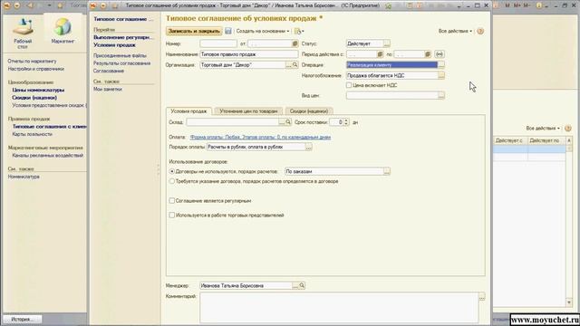Open the Организация ellipsis selection button

point(288,65)
